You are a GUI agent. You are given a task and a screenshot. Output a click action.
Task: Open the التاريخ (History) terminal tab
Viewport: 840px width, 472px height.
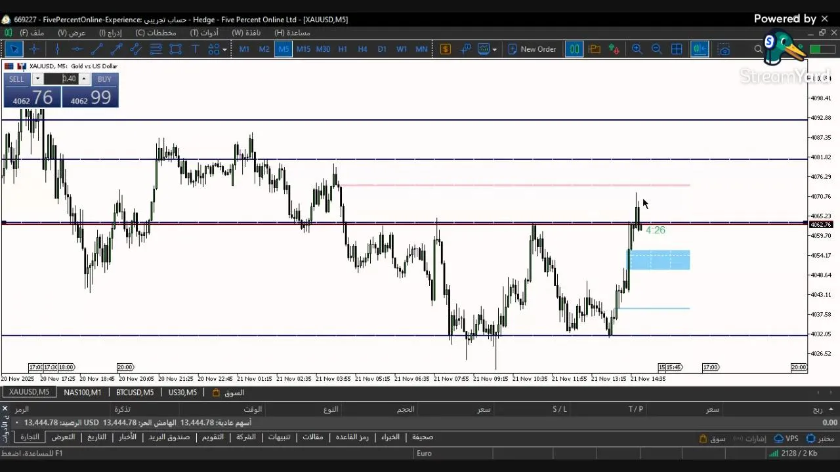97,437
